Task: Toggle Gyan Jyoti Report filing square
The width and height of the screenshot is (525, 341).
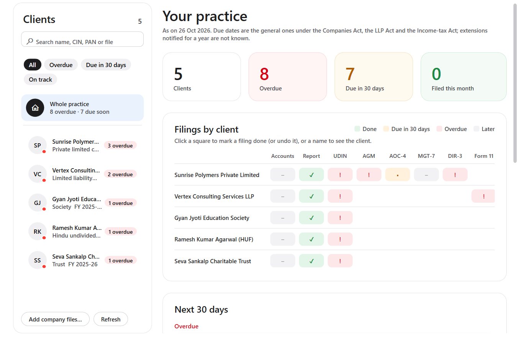Action: pos(312,218)
